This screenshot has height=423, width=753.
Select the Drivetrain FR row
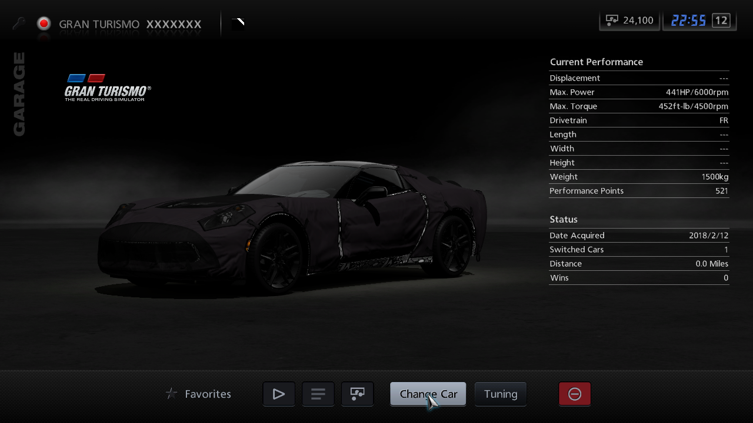pos(639,120)
